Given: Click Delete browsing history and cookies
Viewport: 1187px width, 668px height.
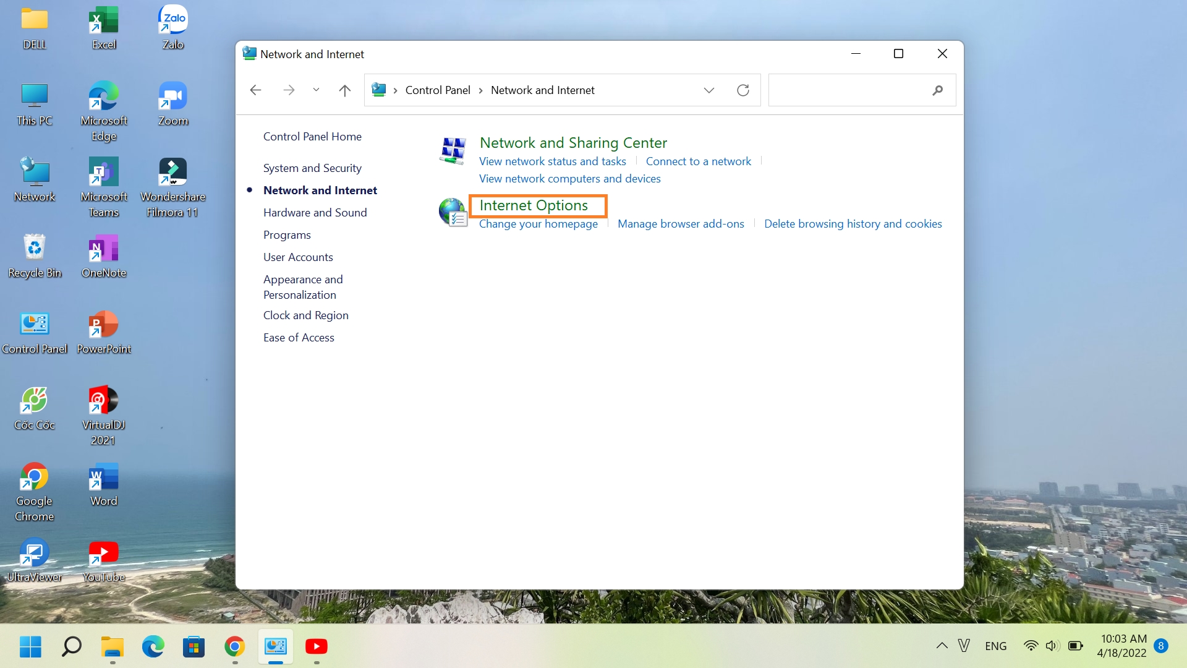Looking at the screenshot, I should pyautogui.click(x=853, y=224).
